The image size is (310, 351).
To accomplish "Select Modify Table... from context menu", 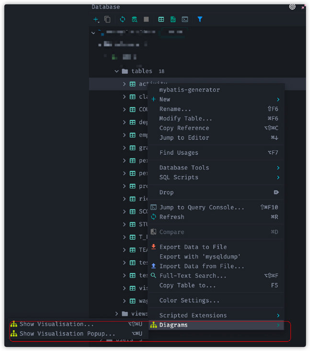I will pos(185,118).
